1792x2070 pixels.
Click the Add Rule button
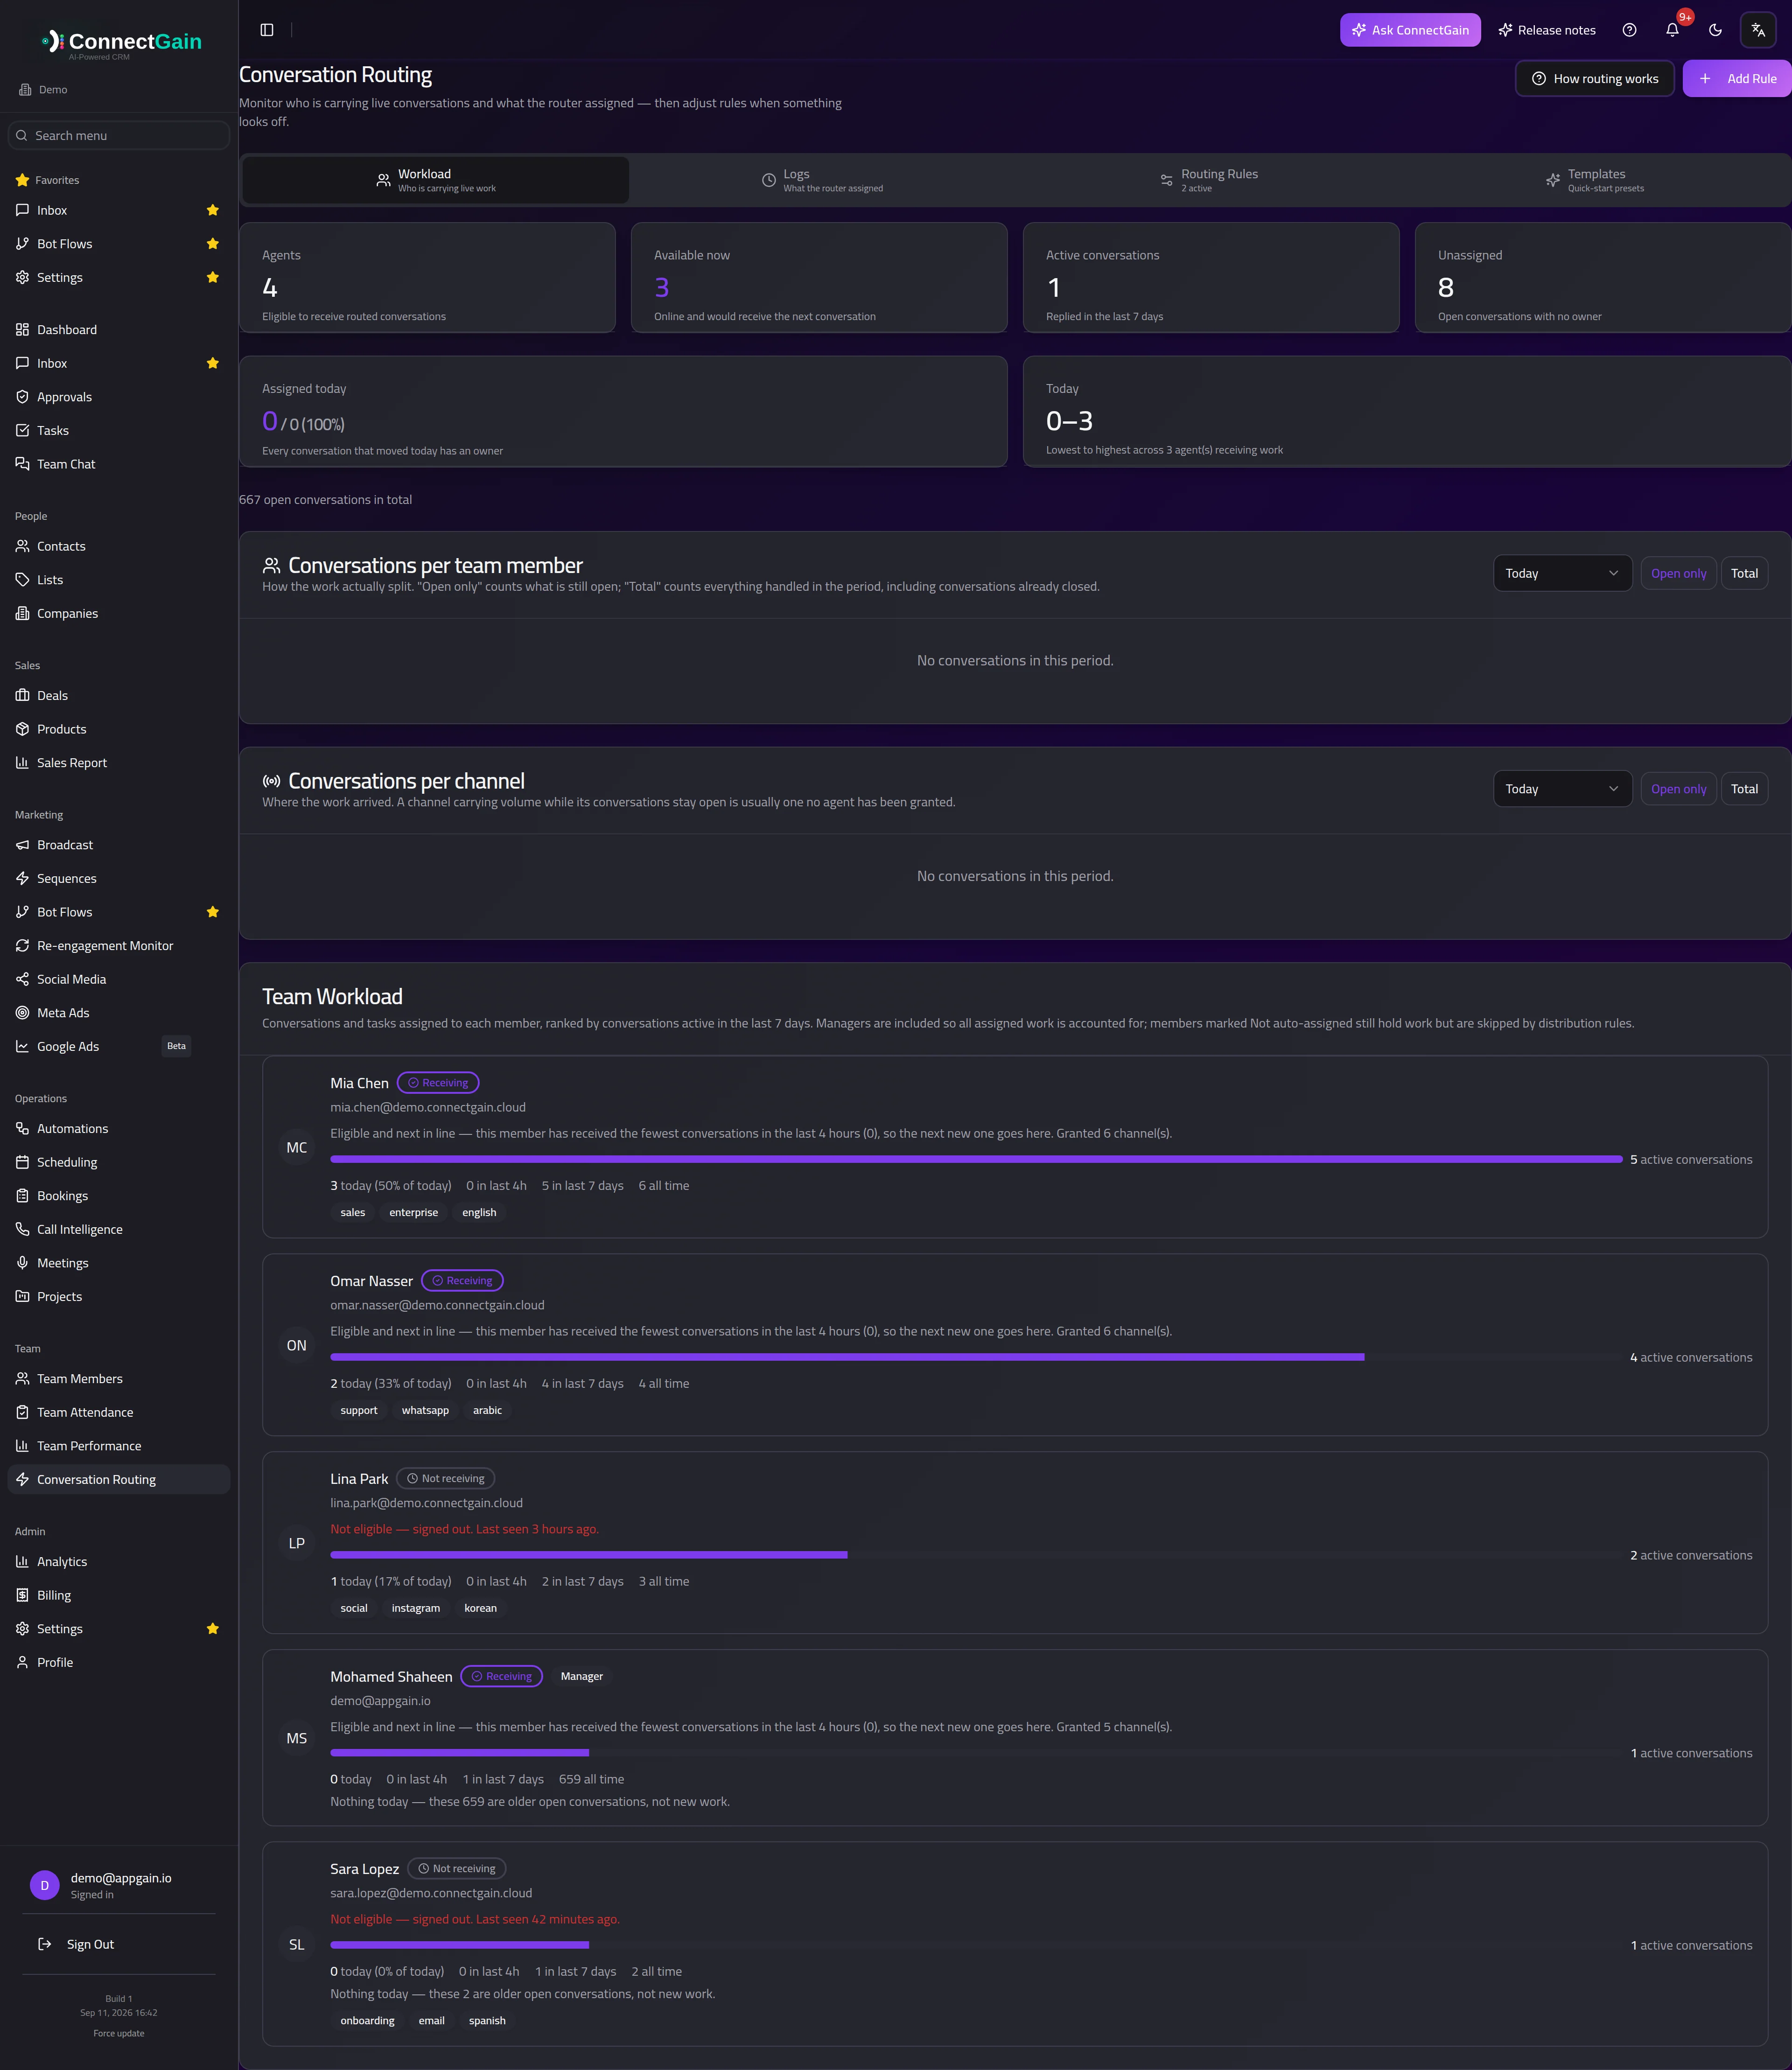(1737, 79)
